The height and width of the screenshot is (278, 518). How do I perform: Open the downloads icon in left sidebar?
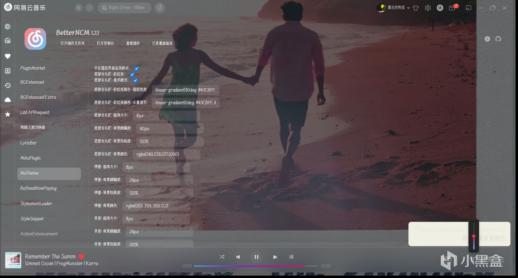click(8, 71)
